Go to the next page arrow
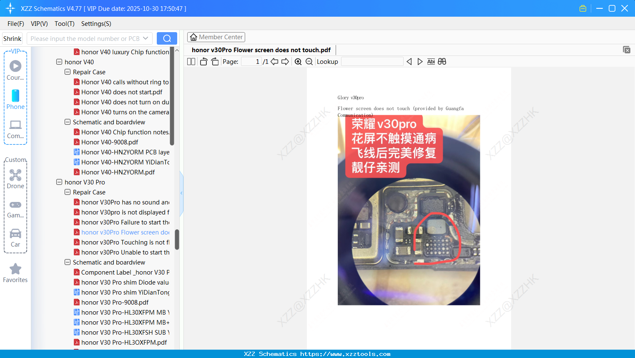This screenshot has width=635, height=358. click(x=285, y=62)
